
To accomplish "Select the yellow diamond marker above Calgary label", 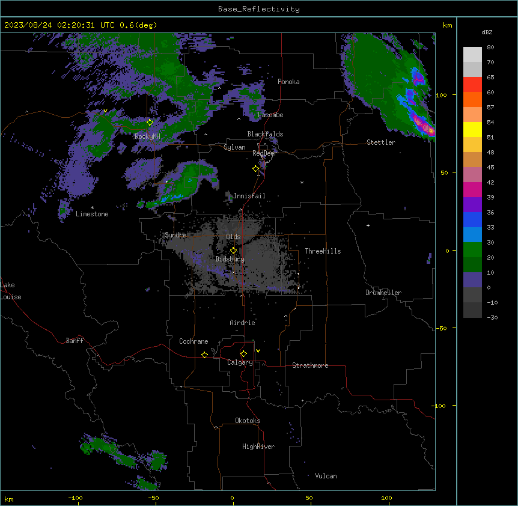I will [x=243, y=354].
